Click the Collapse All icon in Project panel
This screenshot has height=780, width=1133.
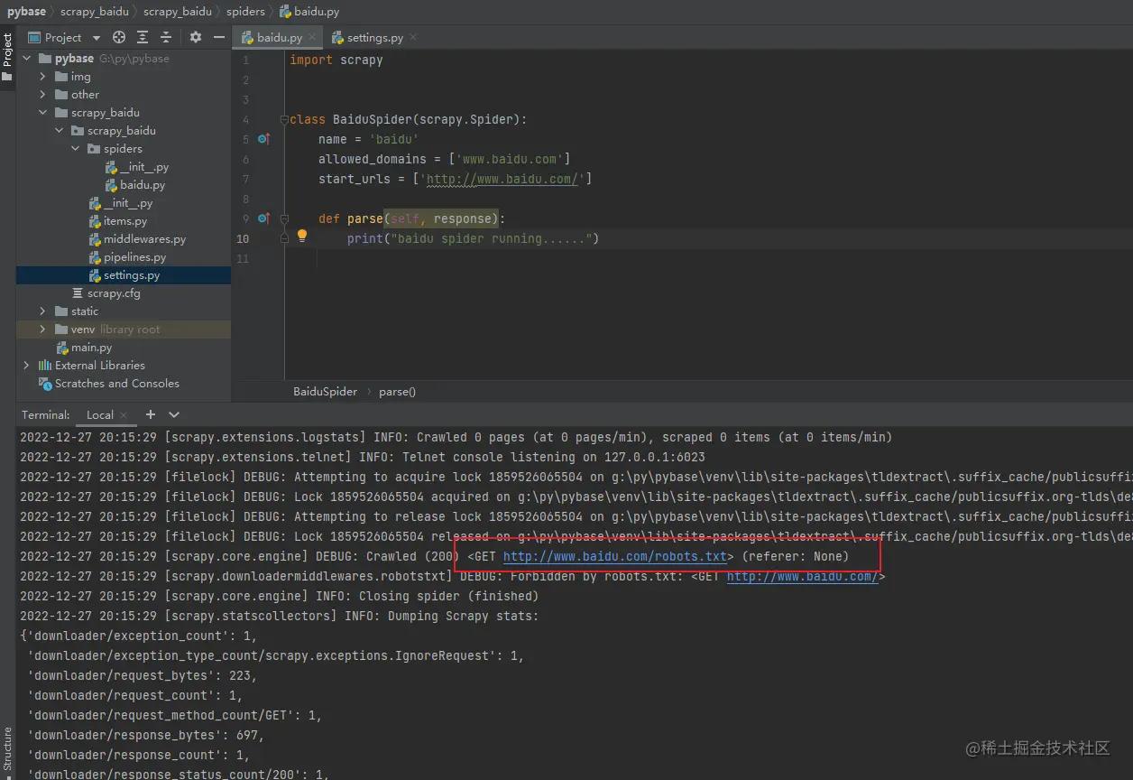pyautogui.click(x=166, y=37)
